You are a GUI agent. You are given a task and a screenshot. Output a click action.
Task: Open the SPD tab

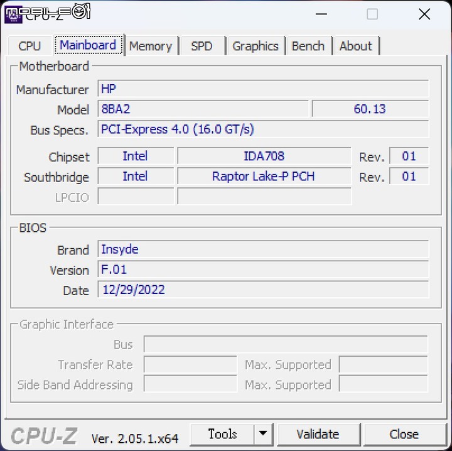point(202,46)
